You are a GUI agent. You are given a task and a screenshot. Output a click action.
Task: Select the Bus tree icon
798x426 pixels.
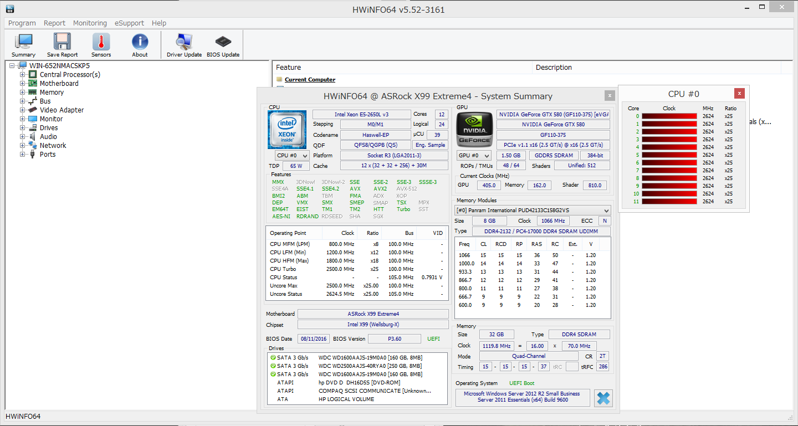click(33, 101)
